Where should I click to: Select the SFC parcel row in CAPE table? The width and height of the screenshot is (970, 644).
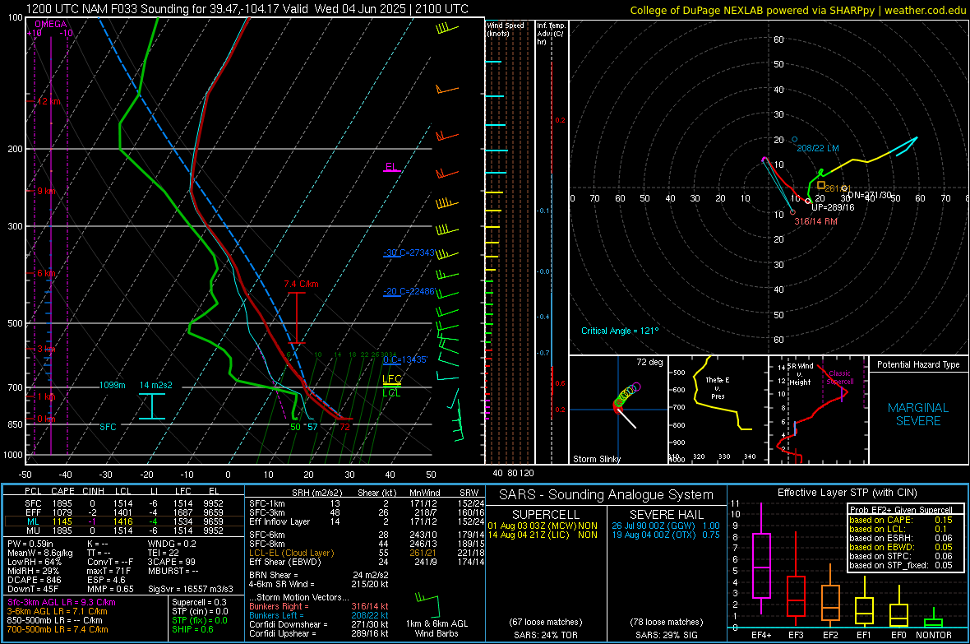[x=124, y=503]
